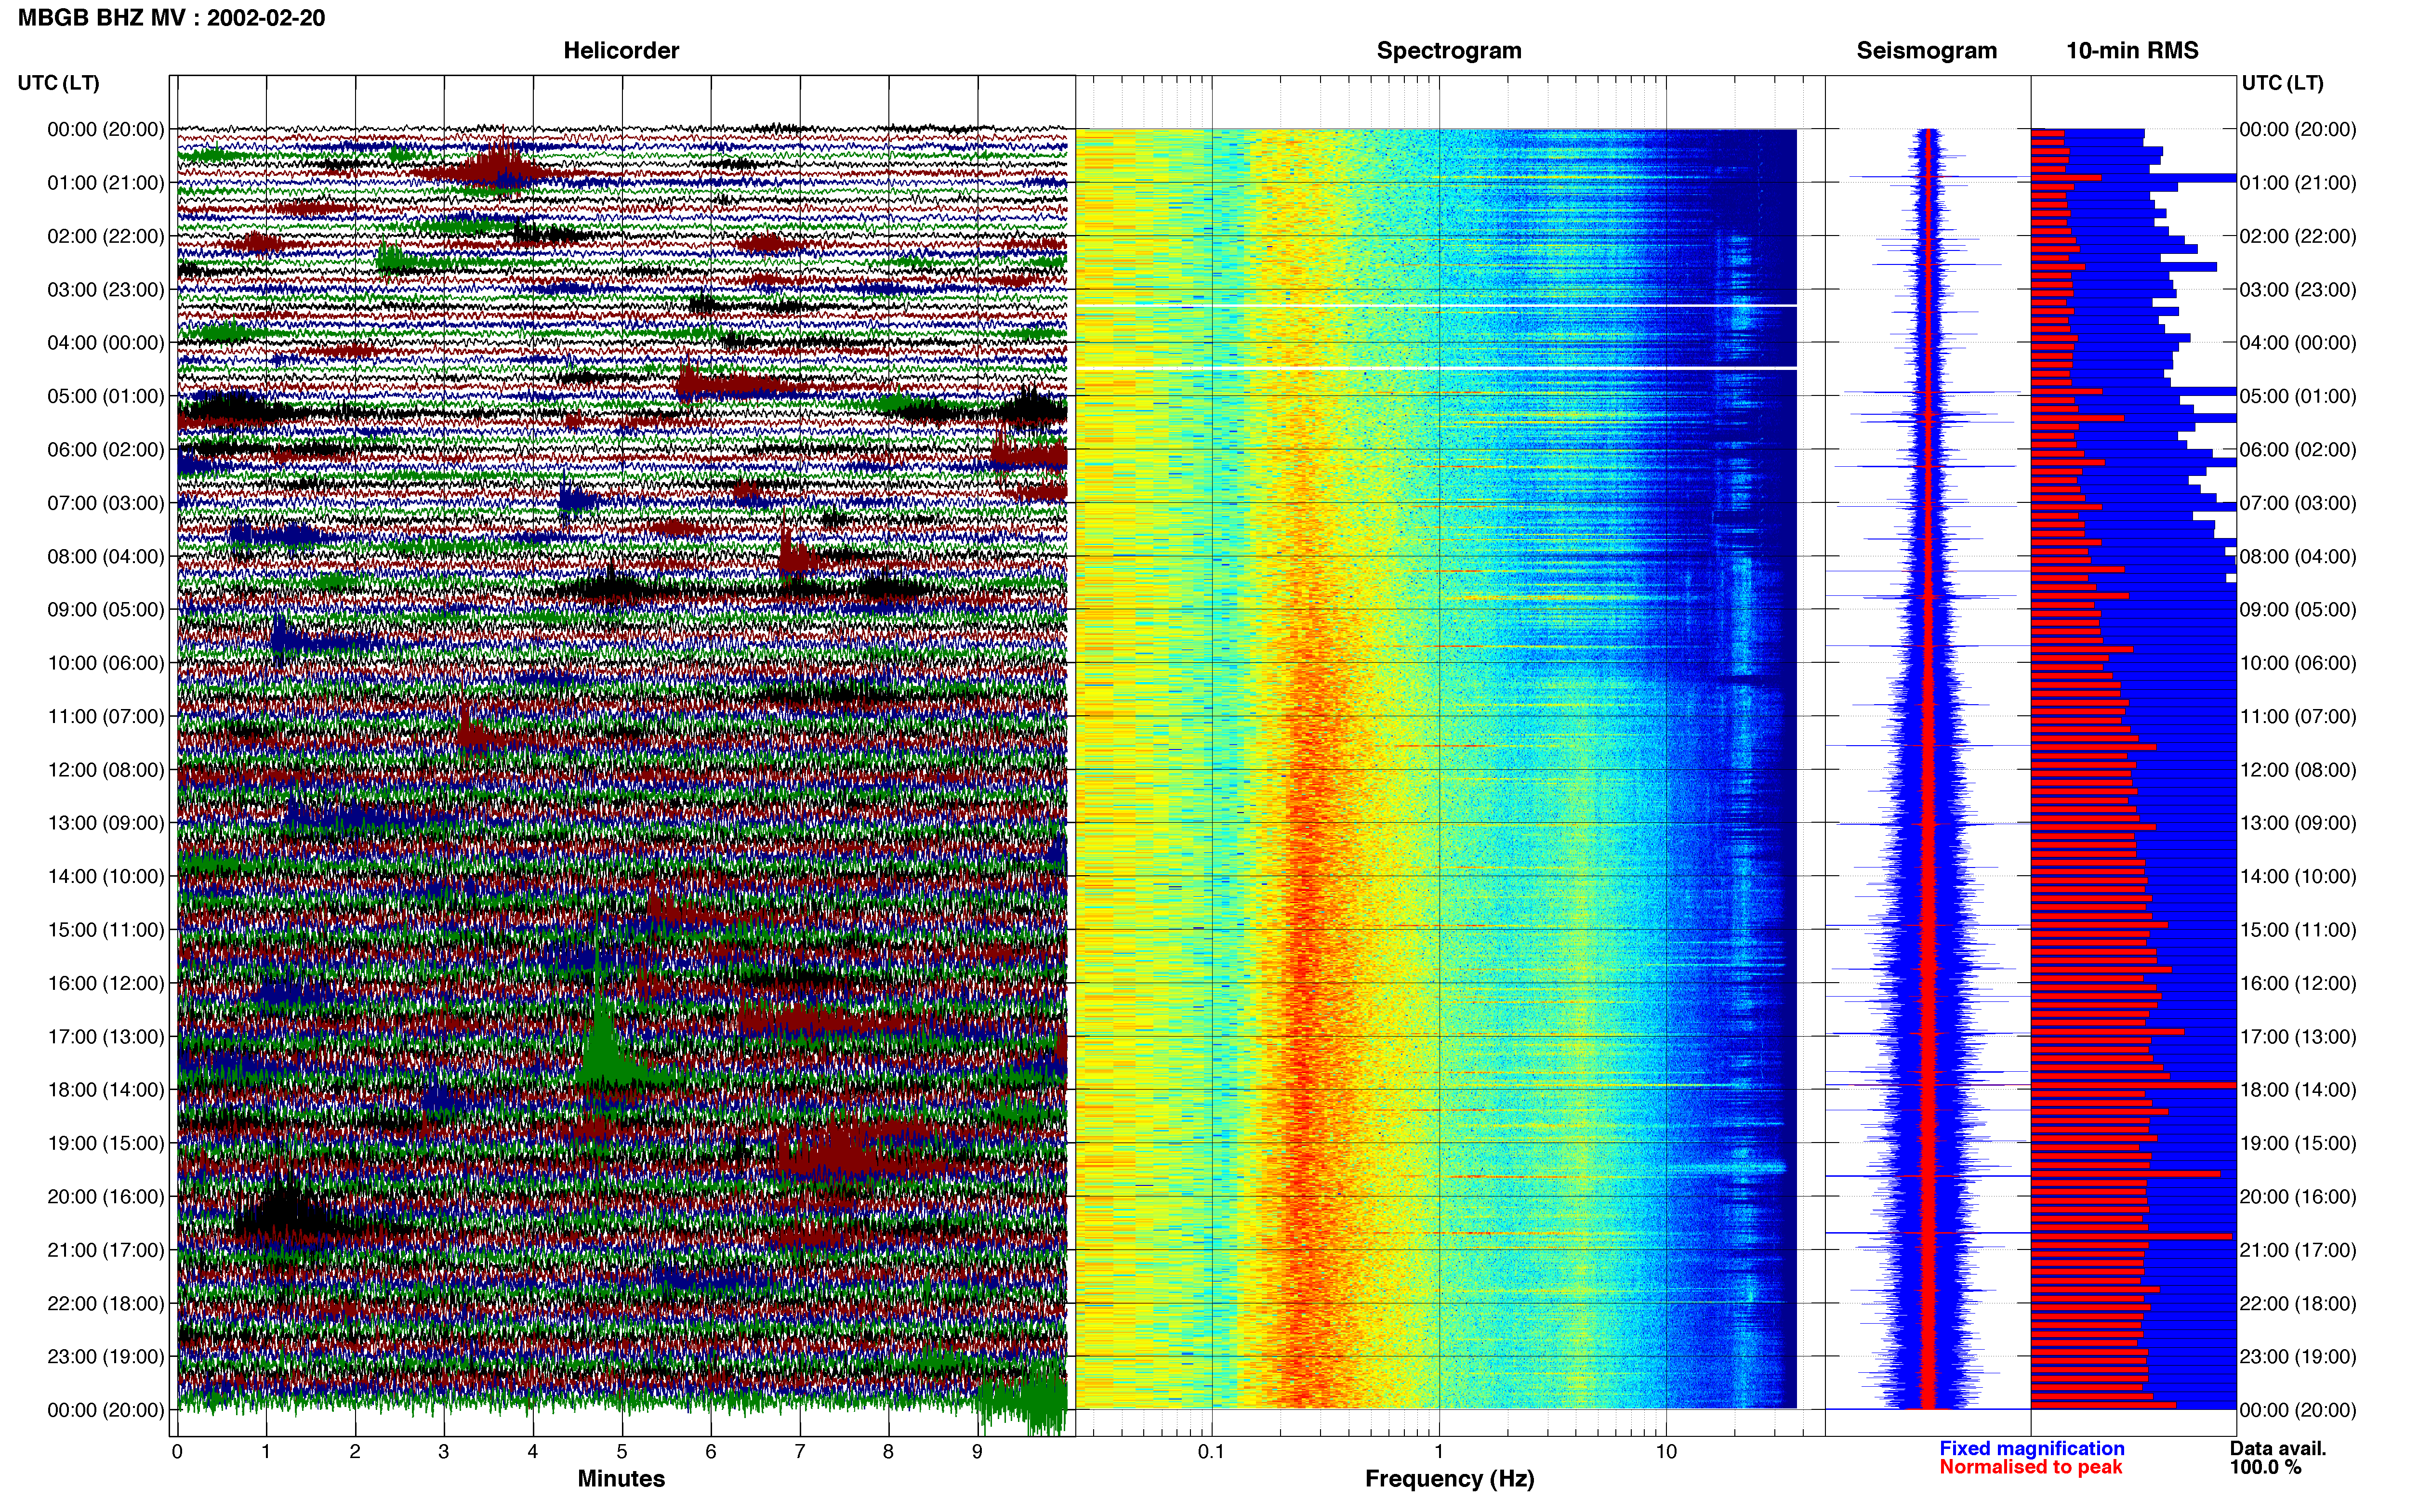2418x1512 pixels.
Task: Click '02:00 (22:00)' beside the RMS panel
Action: [2298, 236]
